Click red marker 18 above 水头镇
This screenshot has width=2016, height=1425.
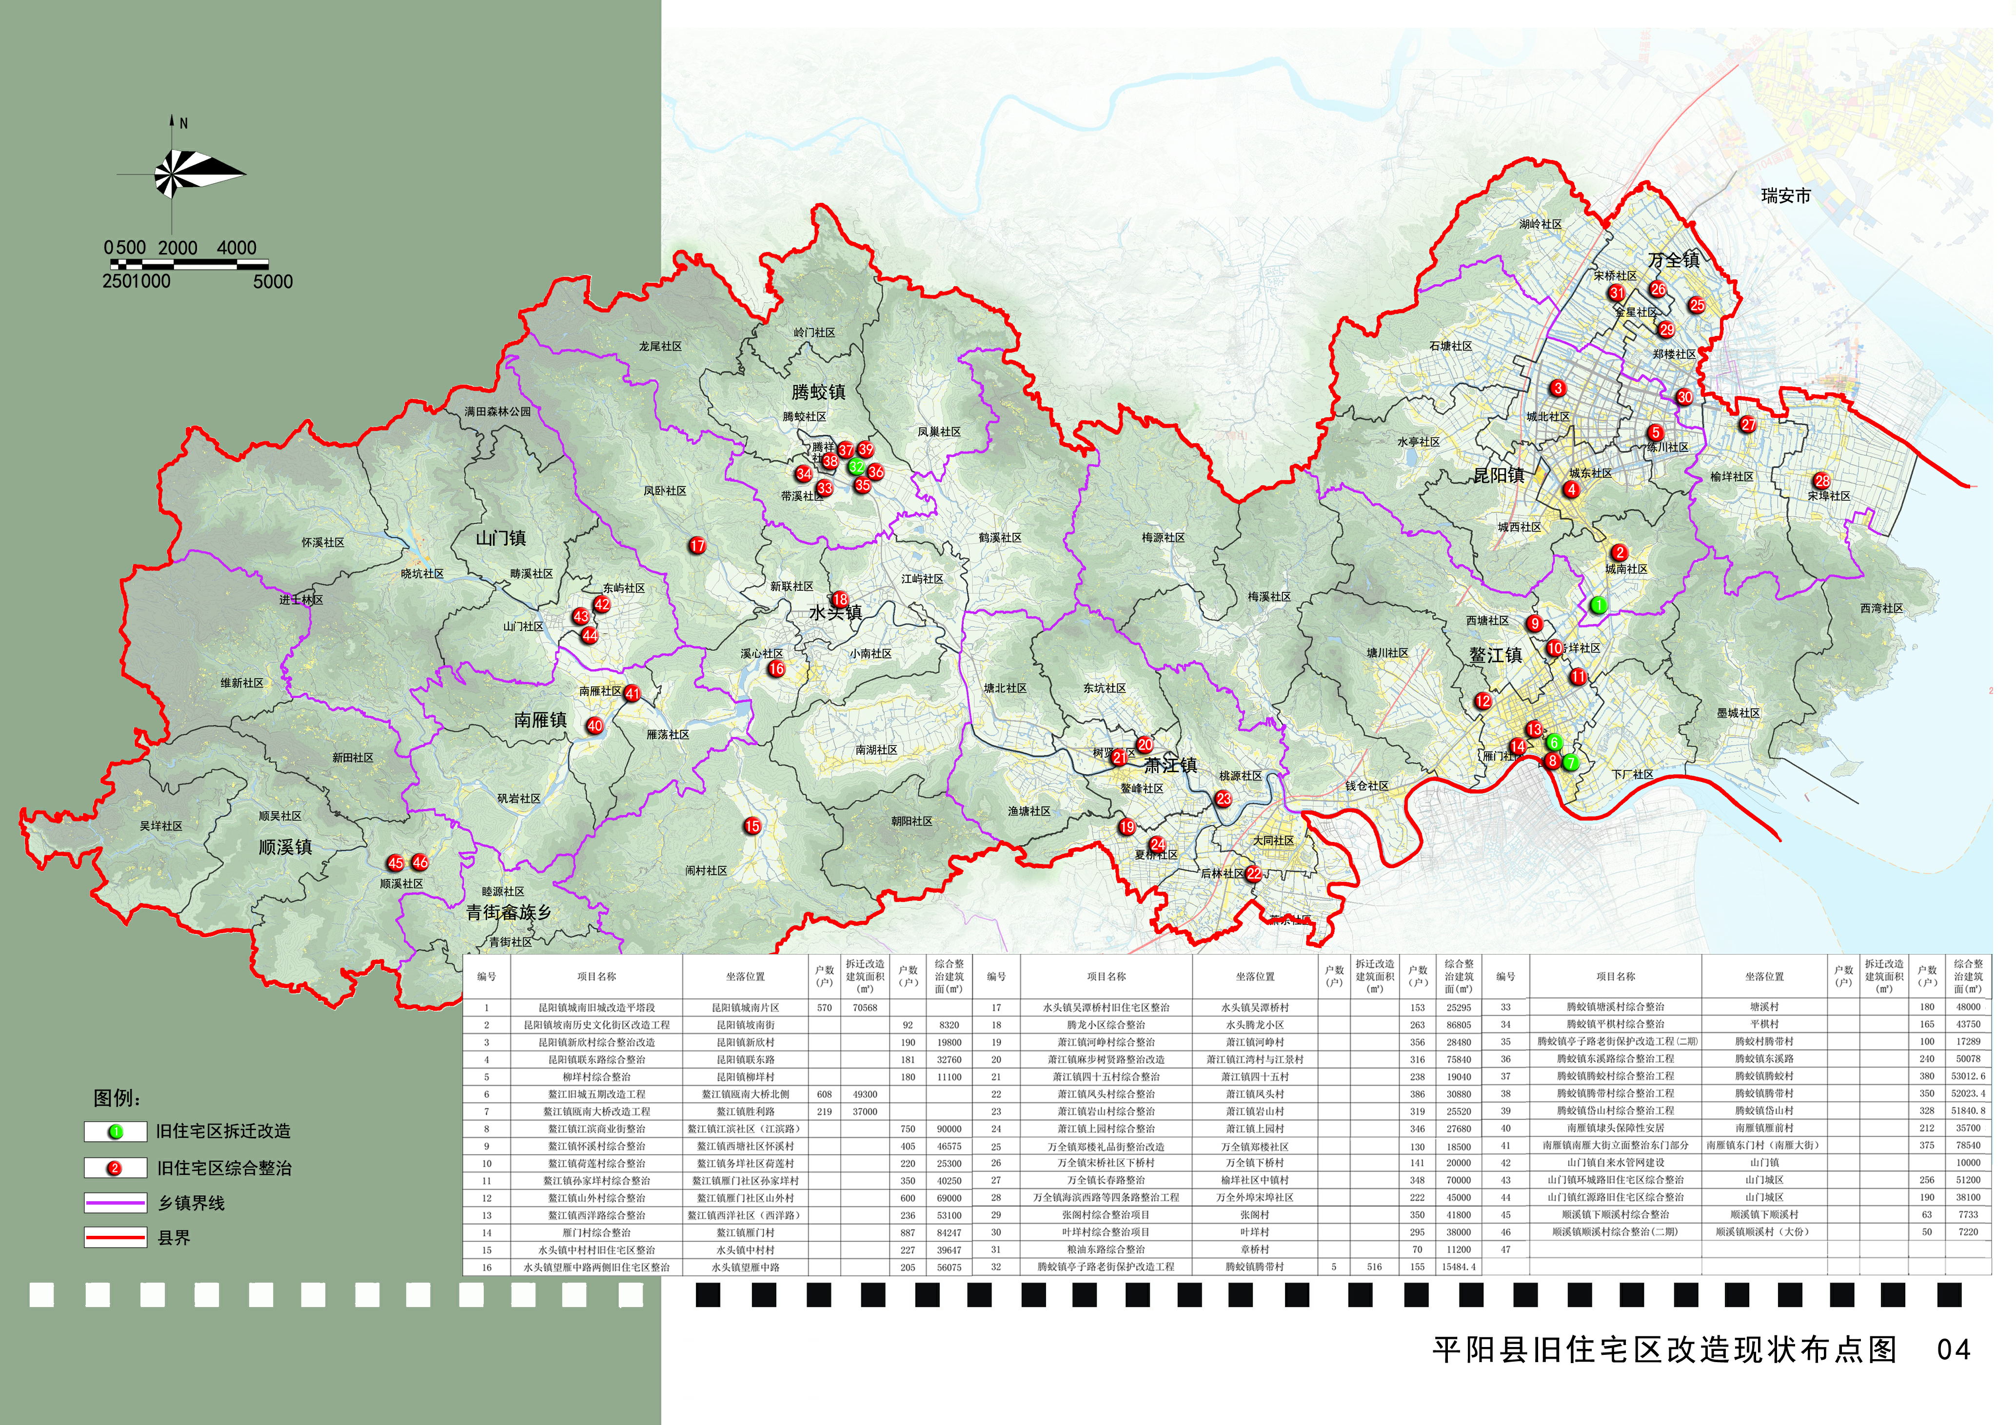[x=840, y=599]
